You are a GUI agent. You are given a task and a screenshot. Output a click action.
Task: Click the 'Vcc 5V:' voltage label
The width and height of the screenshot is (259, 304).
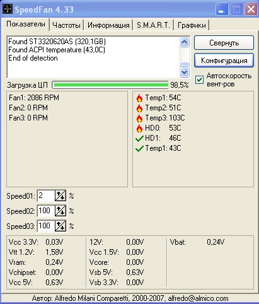coord(21,283)
